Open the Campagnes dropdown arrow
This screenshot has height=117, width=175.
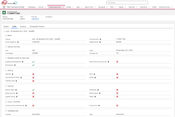pyautogui.click(x=107, y=7)
